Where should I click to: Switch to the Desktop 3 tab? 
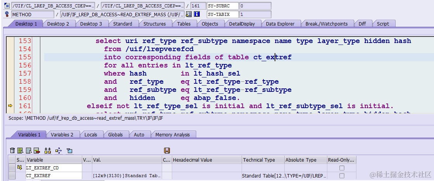coord(91,24)
